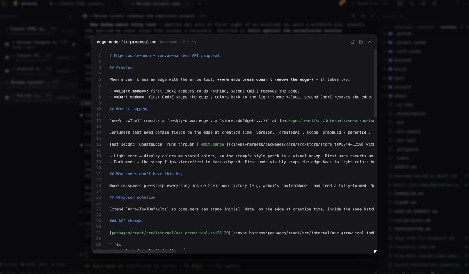
Task: Click line number 25 in the gutter
Action: [98, 198]
